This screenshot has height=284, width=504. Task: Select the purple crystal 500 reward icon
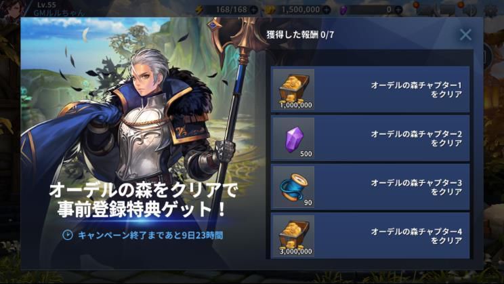[x=293, y=138]
